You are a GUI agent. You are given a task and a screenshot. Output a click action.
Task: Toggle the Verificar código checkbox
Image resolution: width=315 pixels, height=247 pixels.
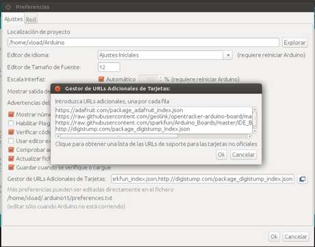point(11,132)
